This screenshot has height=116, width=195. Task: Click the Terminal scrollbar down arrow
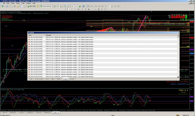(x=178, y=77)
